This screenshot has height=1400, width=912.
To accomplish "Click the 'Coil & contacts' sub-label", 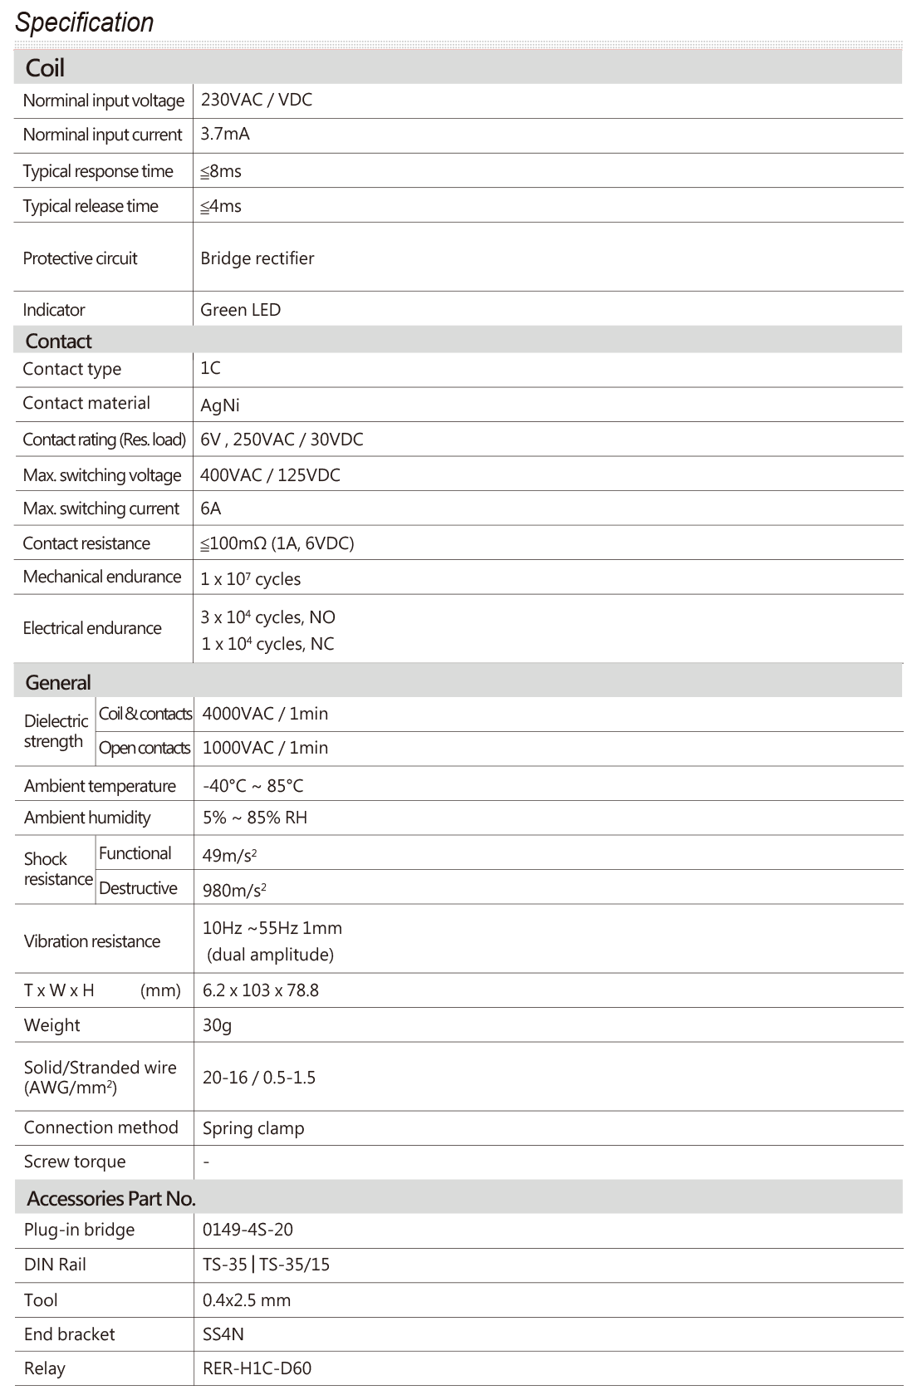I will tap(145, 714).
